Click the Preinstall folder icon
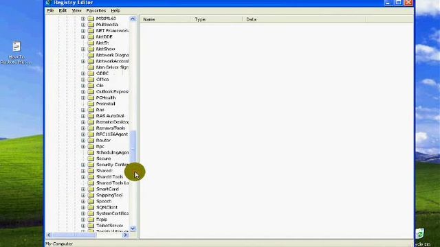440x247 pixels. tap(91, 104)
